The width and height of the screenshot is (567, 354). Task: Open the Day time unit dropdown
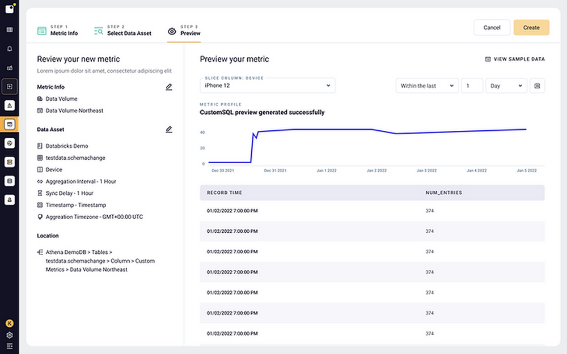506,86
